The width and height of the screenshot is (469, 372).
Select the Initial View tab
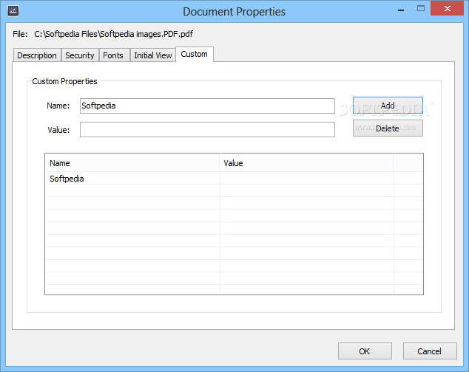(x=153, y=55)
